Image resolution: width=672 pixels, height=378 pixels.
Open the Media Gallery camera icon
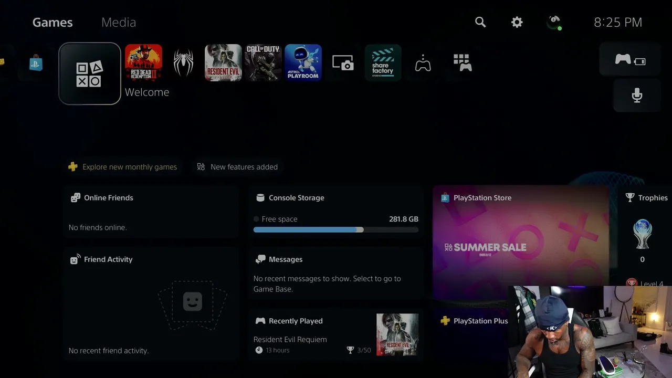coord(343,62)
